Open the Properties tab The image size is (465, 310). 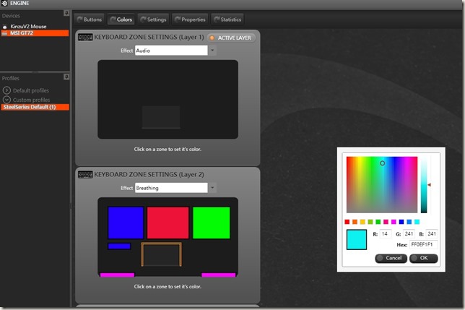pos(190,20)
